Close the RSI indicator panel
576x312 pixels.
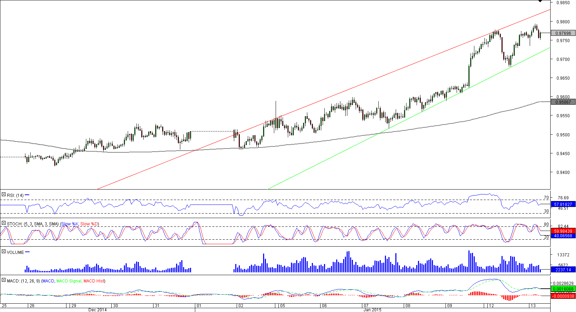point(3,195)
